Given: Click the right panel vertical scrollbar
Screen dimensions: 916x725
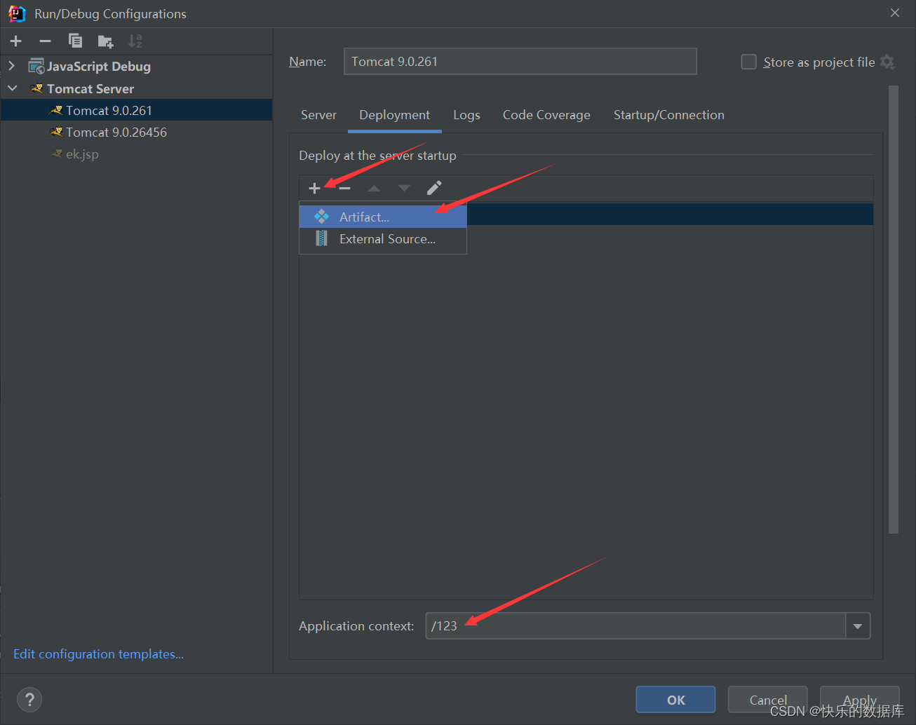Looking at the screenshot, I should click(x=894, y=309).
